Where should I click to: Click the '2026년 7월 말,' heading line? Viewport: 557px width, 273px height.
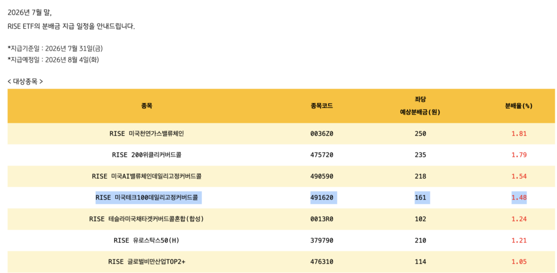tap(29, 14)
